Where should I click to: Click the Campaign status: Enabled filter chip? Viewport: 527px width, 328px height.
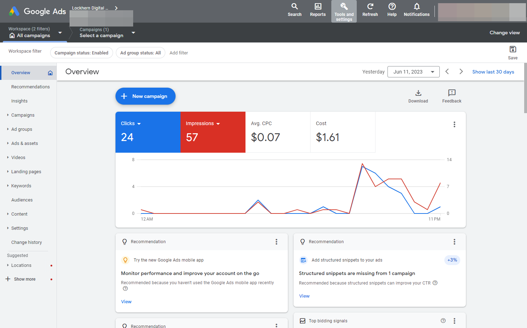pos(82,53)
